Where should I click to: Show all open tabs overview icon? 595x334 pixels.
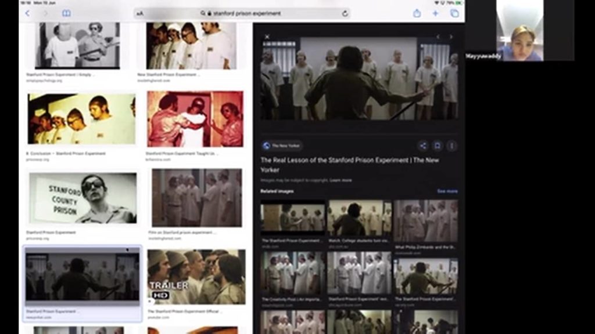(x=454, y=13)
